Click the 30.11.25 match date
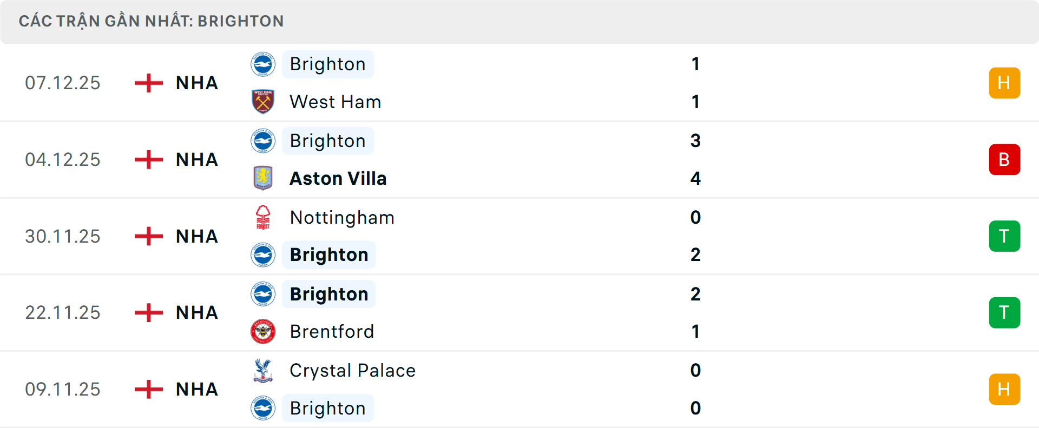The width and height of the screenshot is (1039, 428). point(63,236)
